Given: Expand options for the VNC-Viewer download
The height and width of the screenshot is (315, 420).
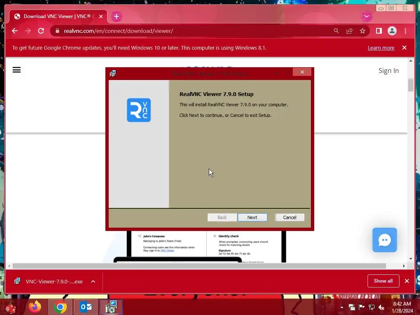Looking at the screenshot, I should (93, 281).
